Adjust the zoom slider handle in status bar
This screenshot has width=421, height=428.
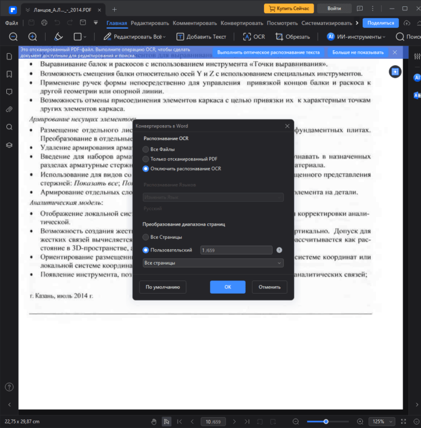[x=326, y=422]
